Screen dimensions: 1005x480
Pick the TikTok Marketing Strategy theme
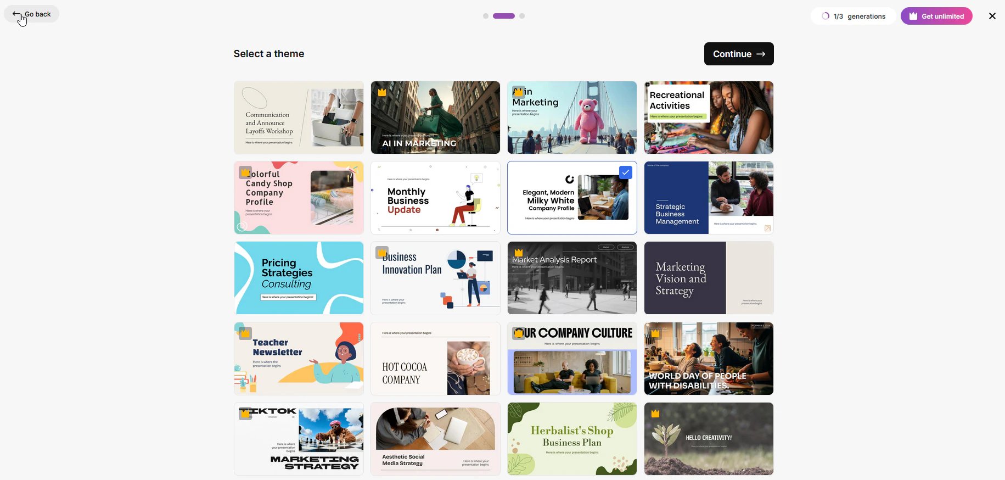[x=299, y=439]
